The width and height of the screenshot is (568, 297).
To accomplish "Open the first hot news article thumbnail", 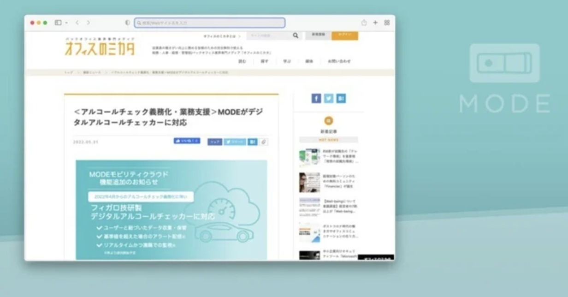I will click(x=309, y=157).
